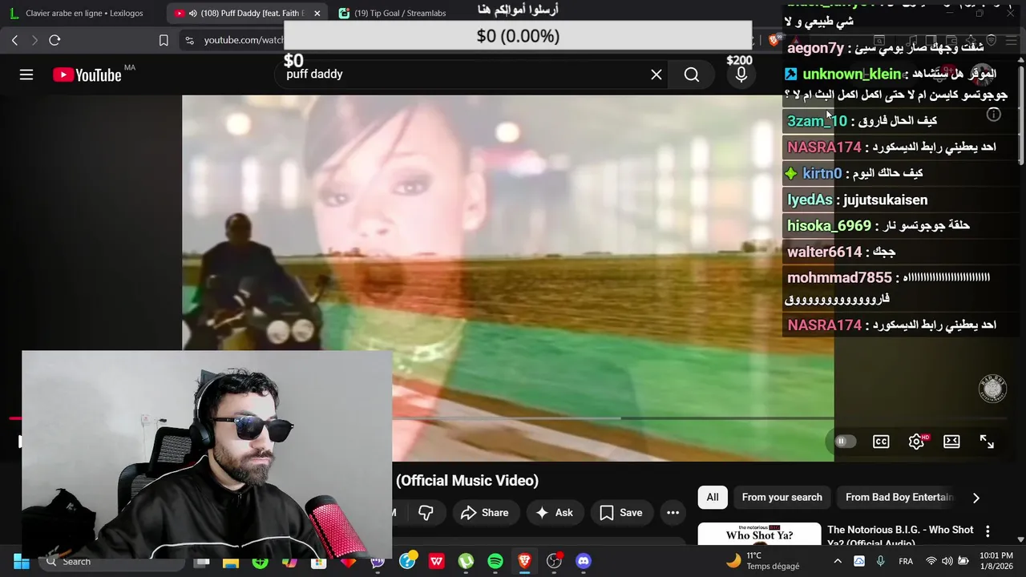Image resolution: width=1026 pixels, height=577 pixels.
Task: Open Discord from the taskbar
Action: tap(584, 562)
